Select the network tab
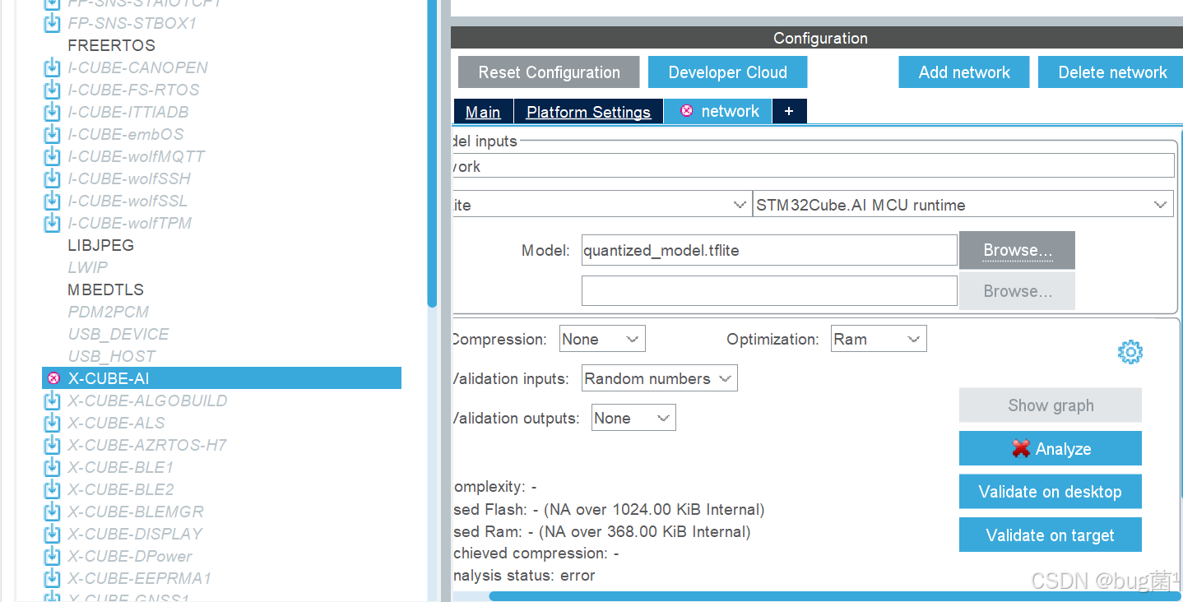Viewport: 1183px width, 602px height. point(718,111)
